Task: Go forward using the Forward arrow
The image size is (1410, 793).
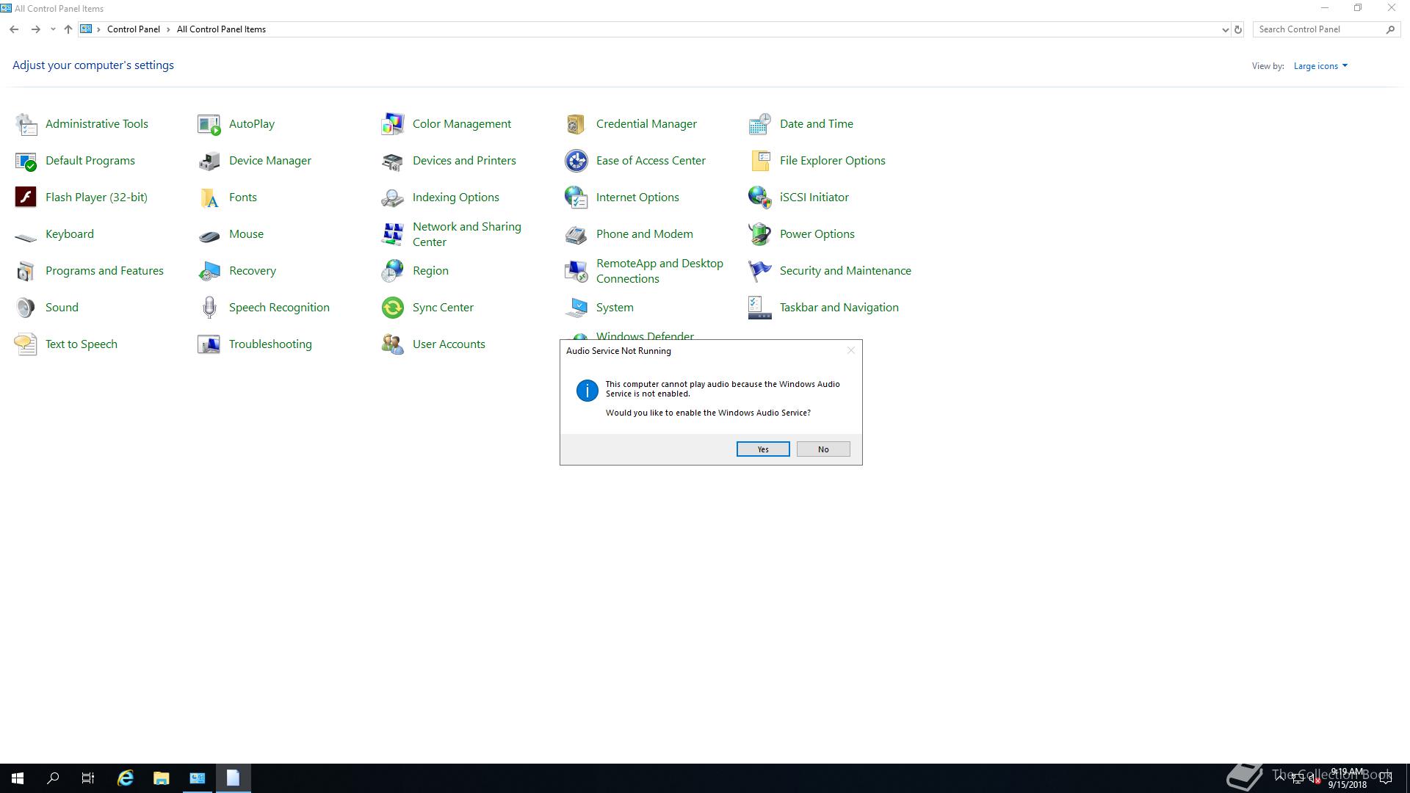Action: [35, 29]
